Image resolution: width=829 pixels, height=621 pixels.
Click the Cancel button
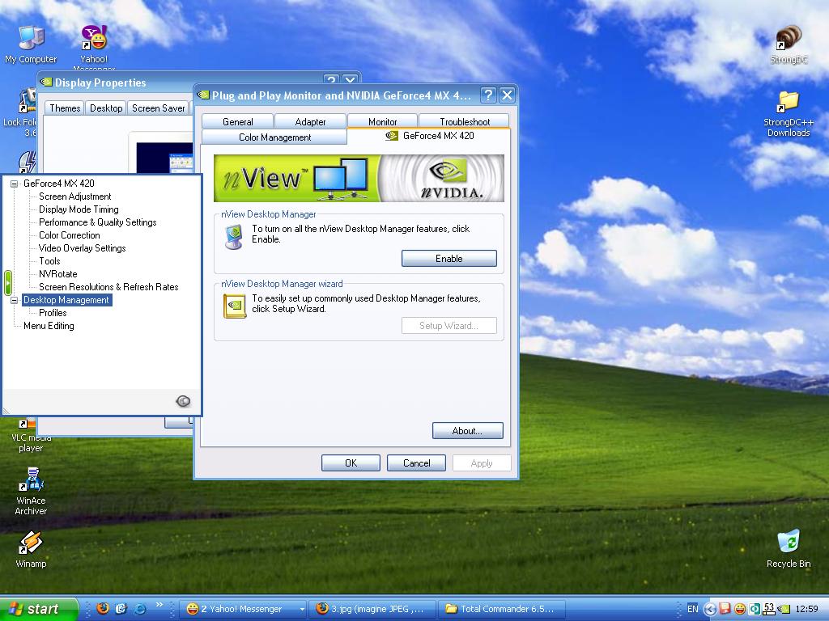[417, 463]
